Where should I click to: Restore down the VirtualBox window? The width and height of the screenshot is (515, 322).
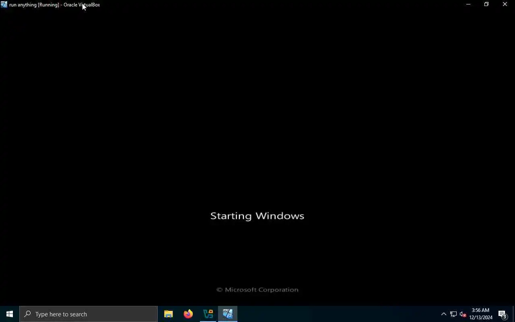pyautogui.click(x=486, y=4)
